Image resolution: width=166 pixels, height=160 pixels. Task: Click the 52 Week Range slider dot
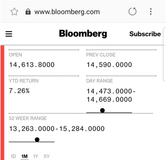coord(37,140)
